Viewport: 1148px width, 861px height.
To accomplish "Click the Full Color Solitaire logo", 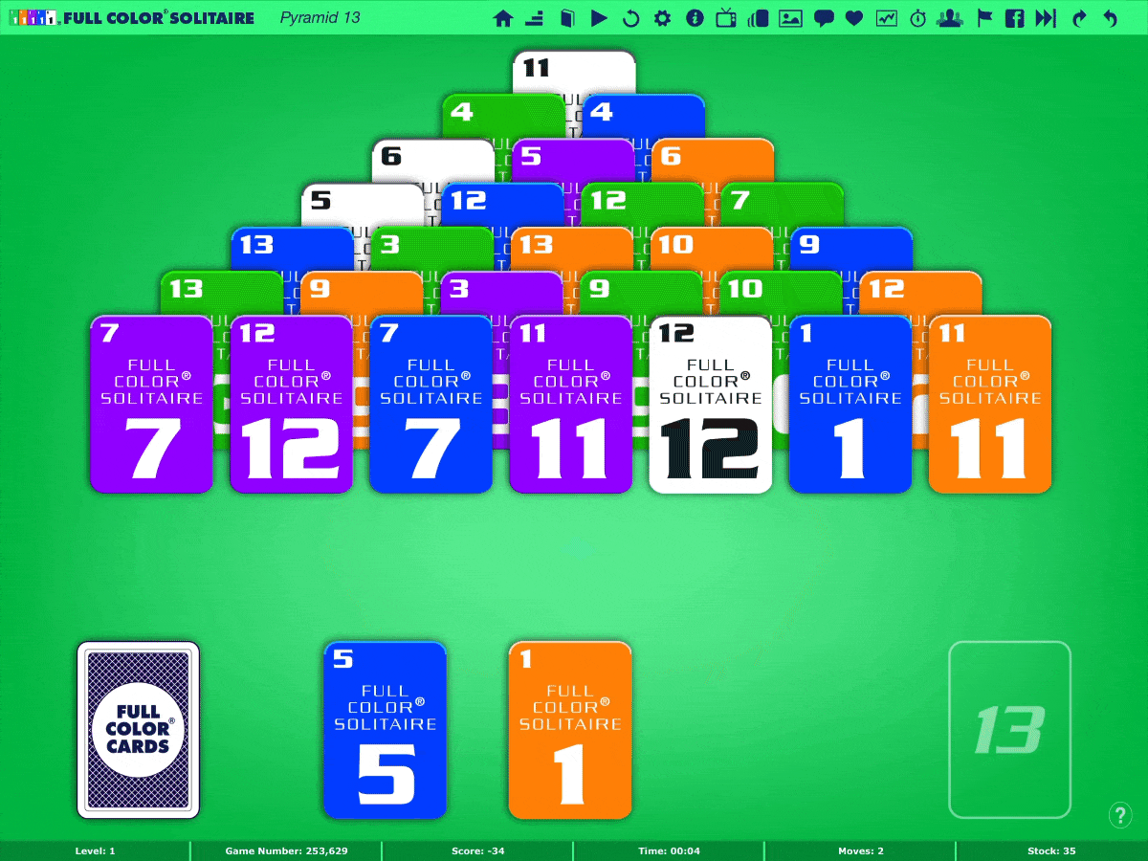I will (x=131, y=17).
